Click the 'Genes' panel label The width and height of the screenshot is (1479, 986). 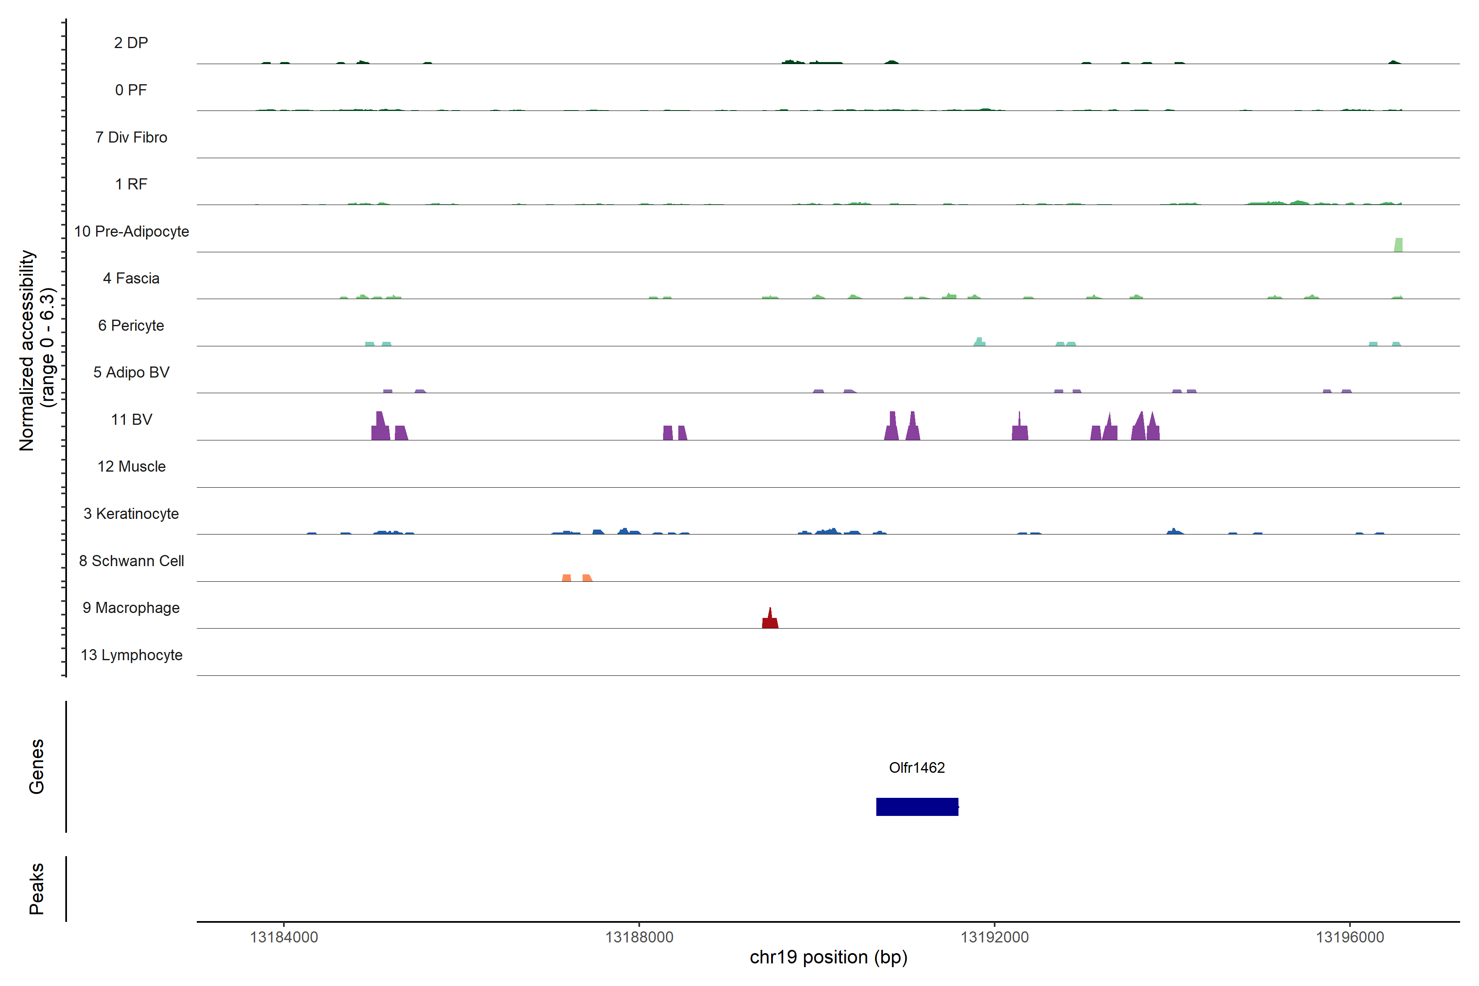pyautogui.click(x=37, y=767)
